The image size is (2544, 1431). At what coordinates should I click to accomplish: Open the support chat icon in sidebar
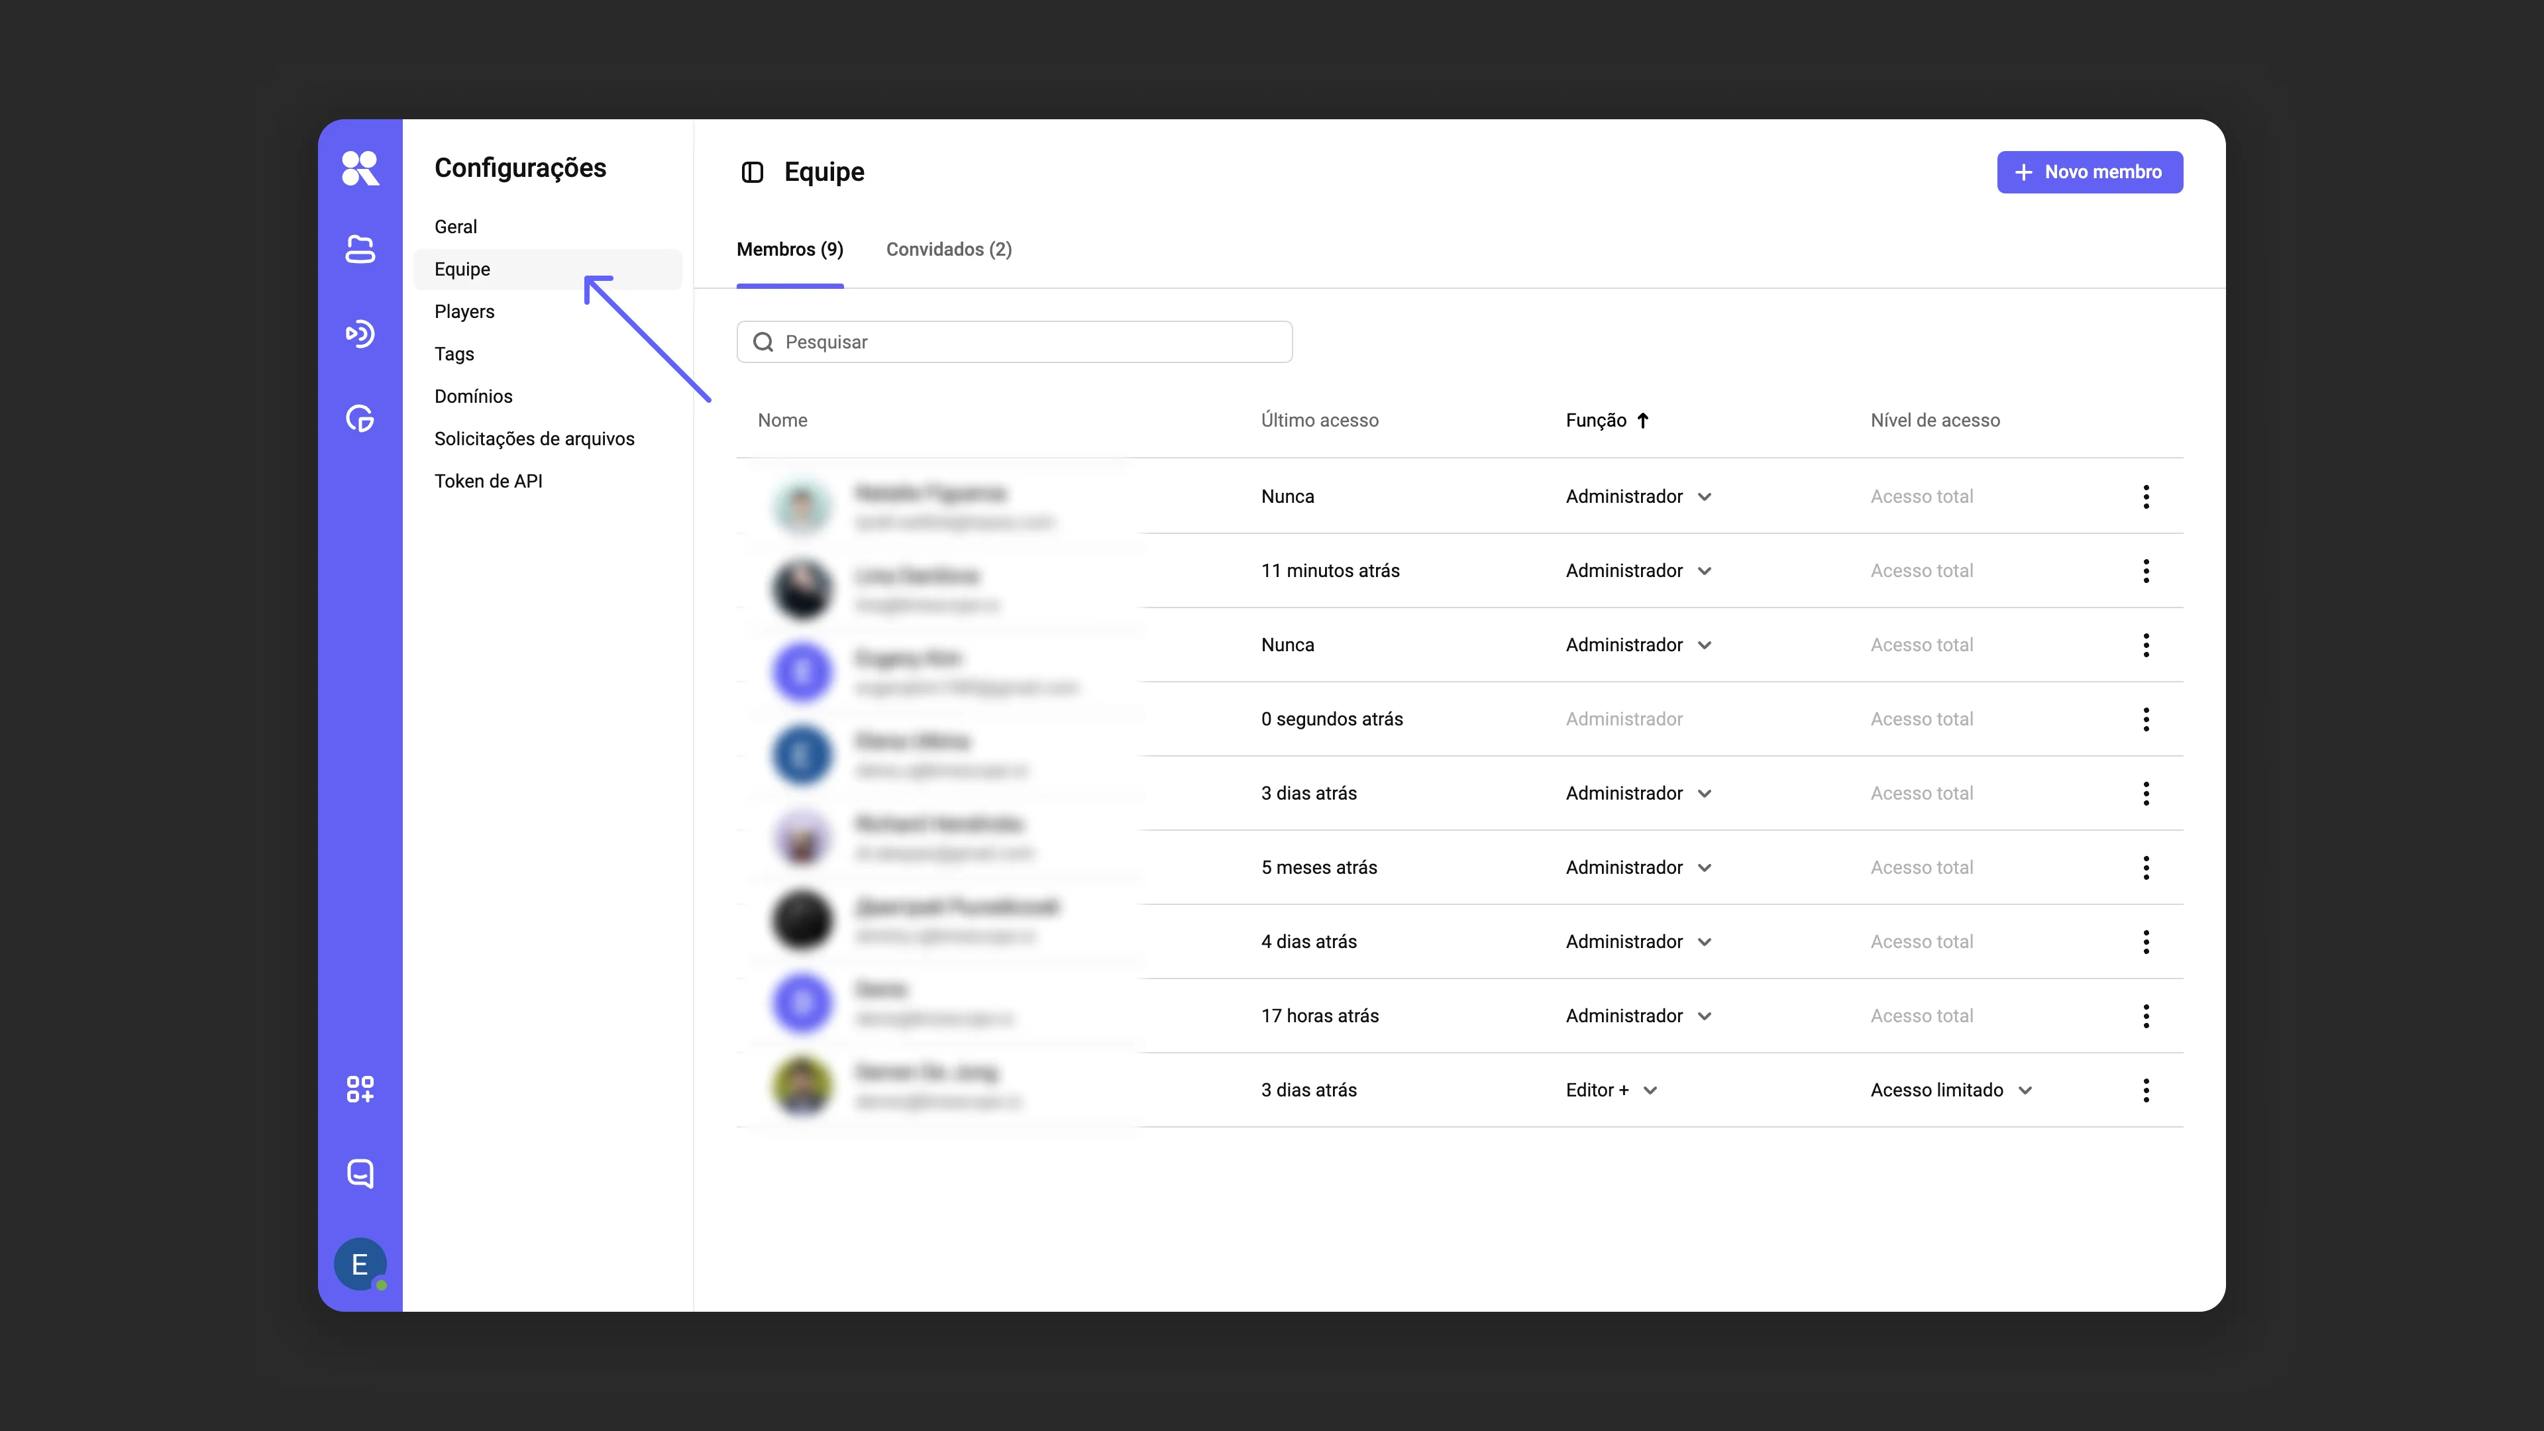coord(360,1173)
